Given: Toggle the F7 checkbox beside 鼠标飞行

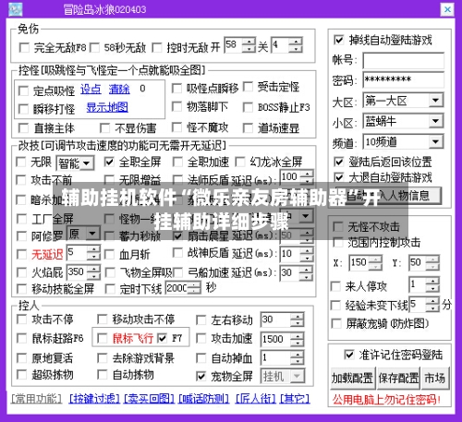Looking at the screenshot, I should coord(162,338).
